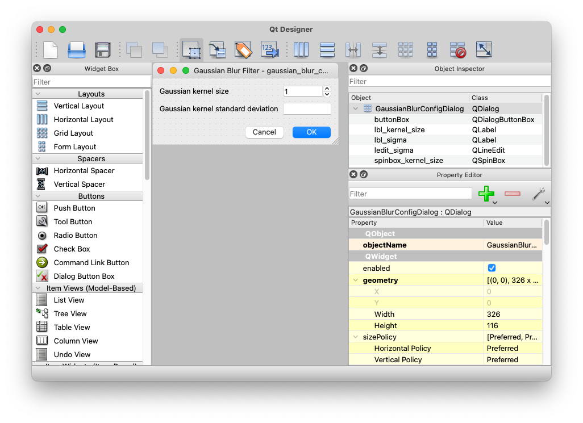This screenshot has width=583, height=423.
Task: Increment the Gaussian kernel size spinbox
Action: [327, 89]
